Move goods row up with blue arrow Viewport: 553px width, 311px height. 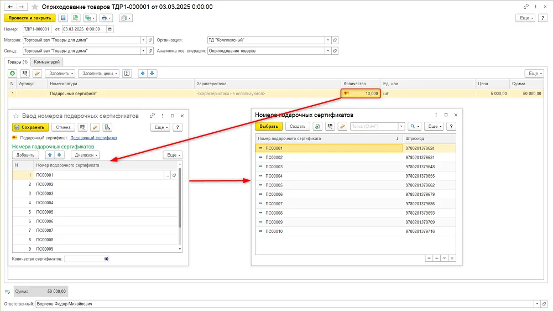click(x=143, y=74)
